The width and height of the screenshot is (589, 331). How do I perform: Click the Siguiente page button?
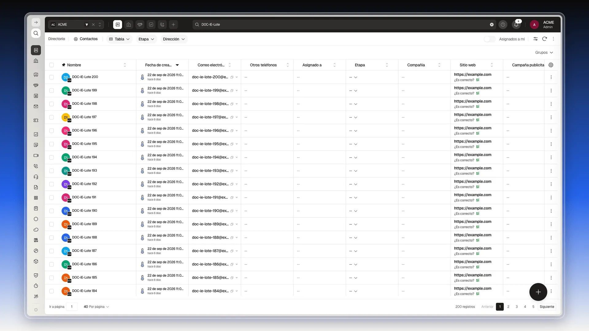pos(547,306)
